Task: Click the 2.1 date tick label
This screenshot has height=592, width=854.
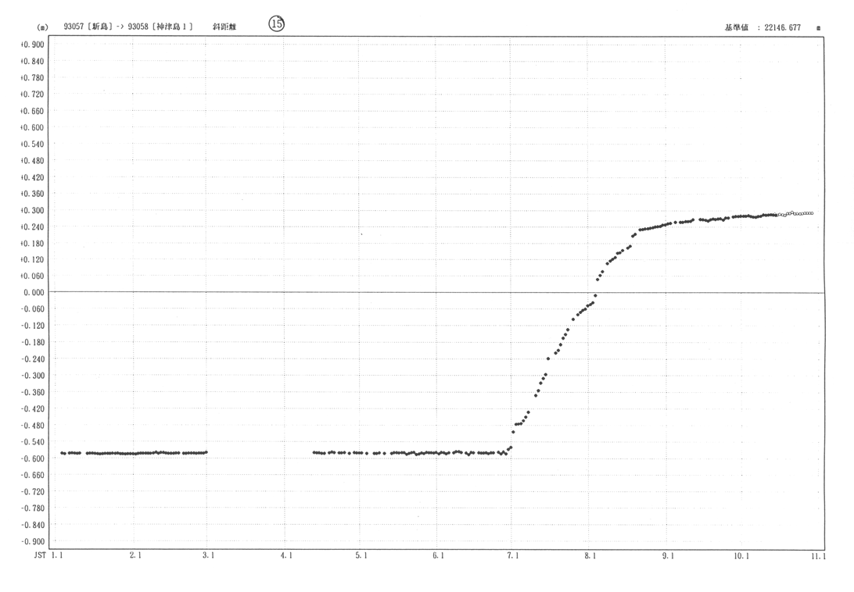Action: coord(134,555)
